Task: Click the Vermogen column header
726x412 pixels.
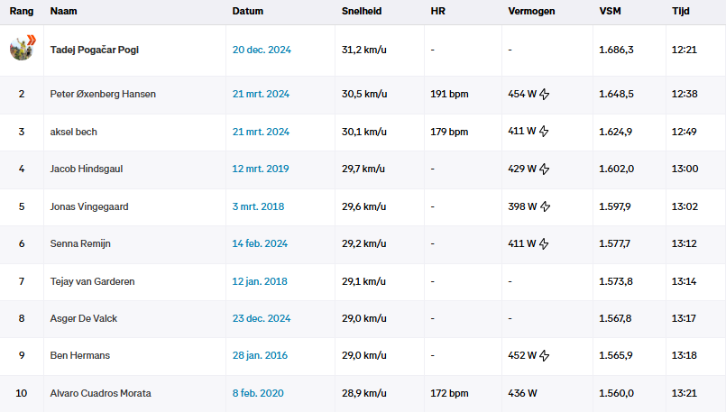Action: [531, 11]
